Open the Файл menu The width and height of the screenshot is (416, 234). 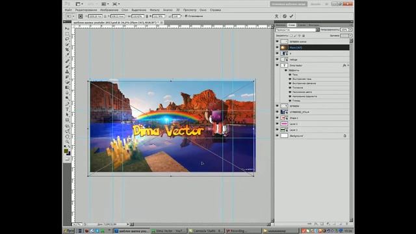coord(68,10)
